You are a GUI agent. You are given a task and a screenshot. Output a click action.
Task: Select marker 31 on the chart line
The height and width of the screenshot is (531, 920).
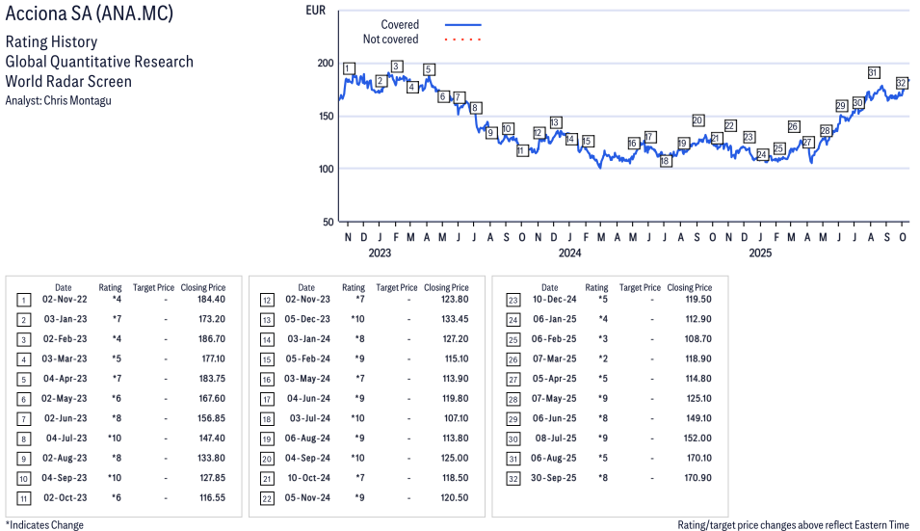click(873, 72)
